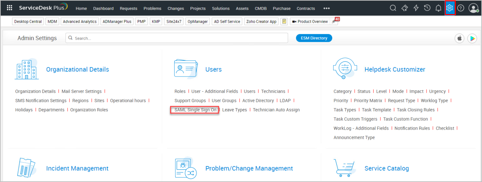482x182 pixels.
Task: Open the Dashboard menu
Action: tap(103, 8)
